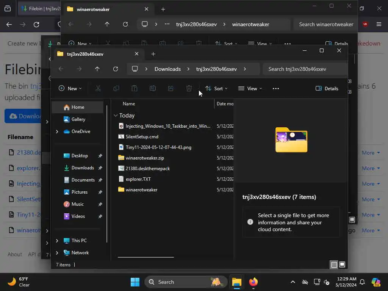Switch to the winaerotweaker tab in back window
This screenshot has height=291, width=388.
[108, 9]
